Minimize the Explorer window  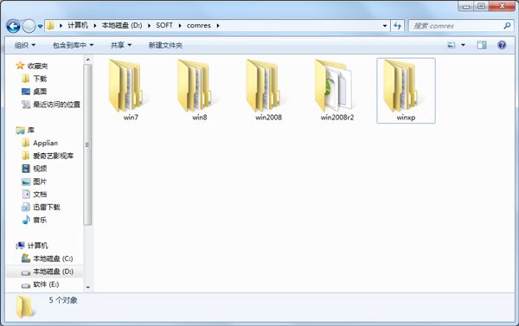466,6
